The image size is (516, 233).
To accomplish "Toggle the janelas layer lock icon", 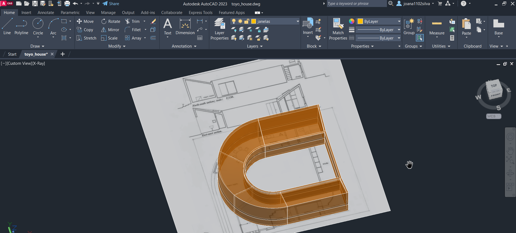I will 247,21.
